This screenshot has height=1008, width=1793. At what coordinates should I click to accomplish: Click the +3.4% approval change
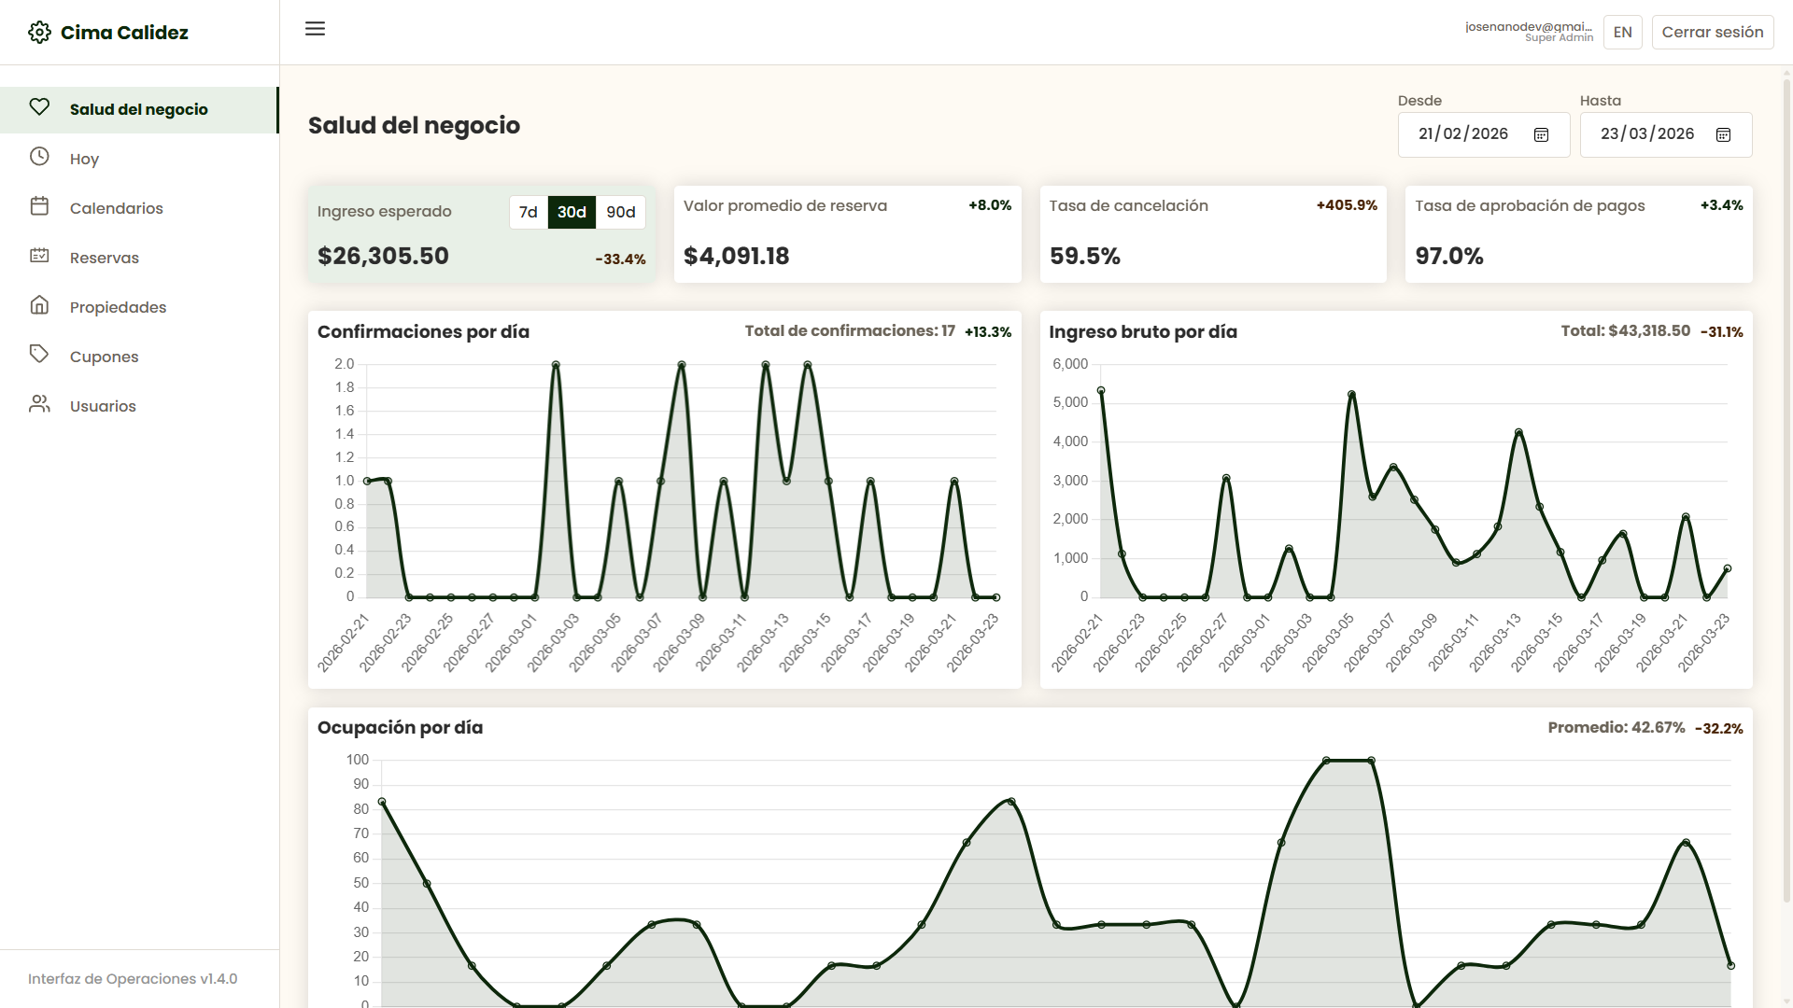pos(1721,205)
